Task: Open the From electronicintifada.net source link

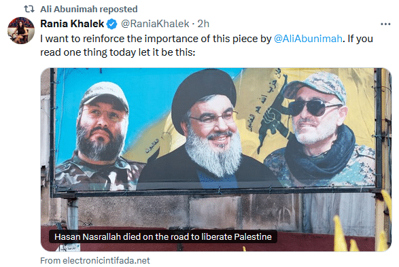Action: click(x=95, y=261)
